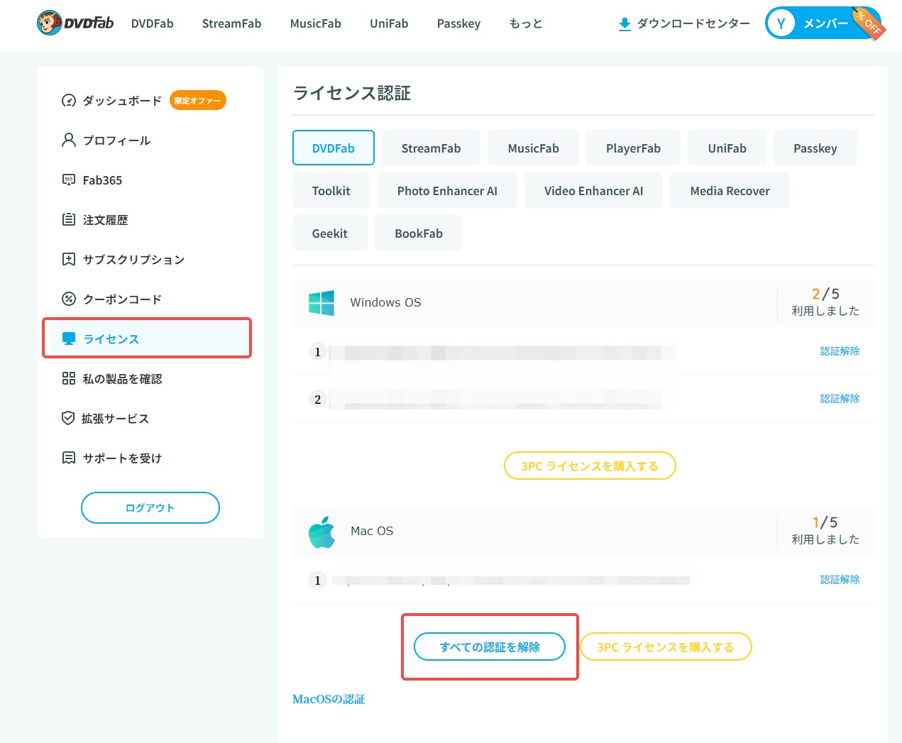Viewport: 902px width, 743px height.
Task: Open UniFab in the top navigation
Action: tap(389, 23)
